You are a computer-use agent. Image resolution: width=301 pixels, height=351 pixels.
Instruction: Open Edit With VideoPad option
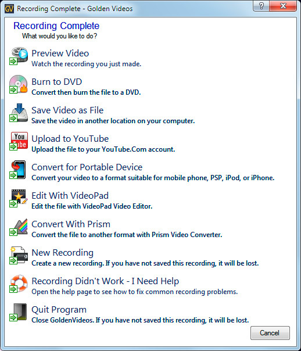(70, 196)
